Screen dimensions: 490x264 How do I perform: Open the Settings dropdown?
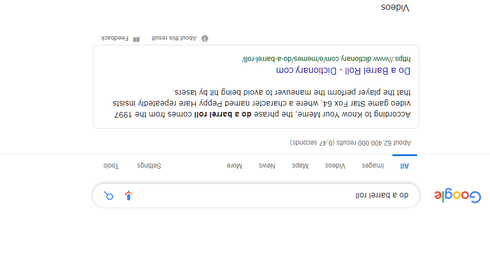pyautogui.click(x=149, y=166)
